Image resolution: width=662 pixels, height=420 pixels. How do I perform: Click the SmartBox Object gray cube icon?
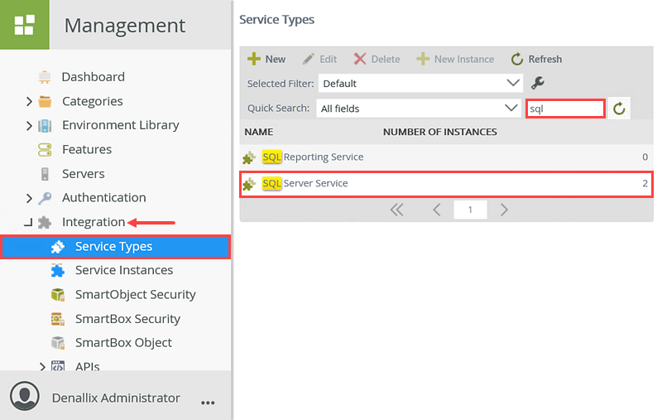[x=58, y=343]
